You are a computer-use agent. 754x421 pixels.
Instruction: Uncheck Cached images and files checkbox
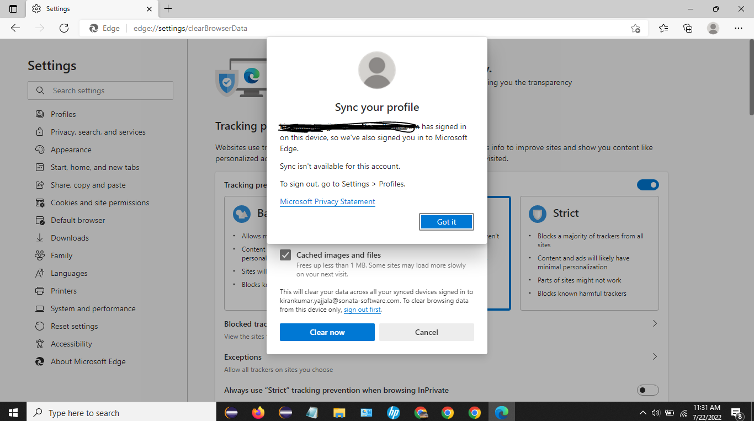[285, 255]
